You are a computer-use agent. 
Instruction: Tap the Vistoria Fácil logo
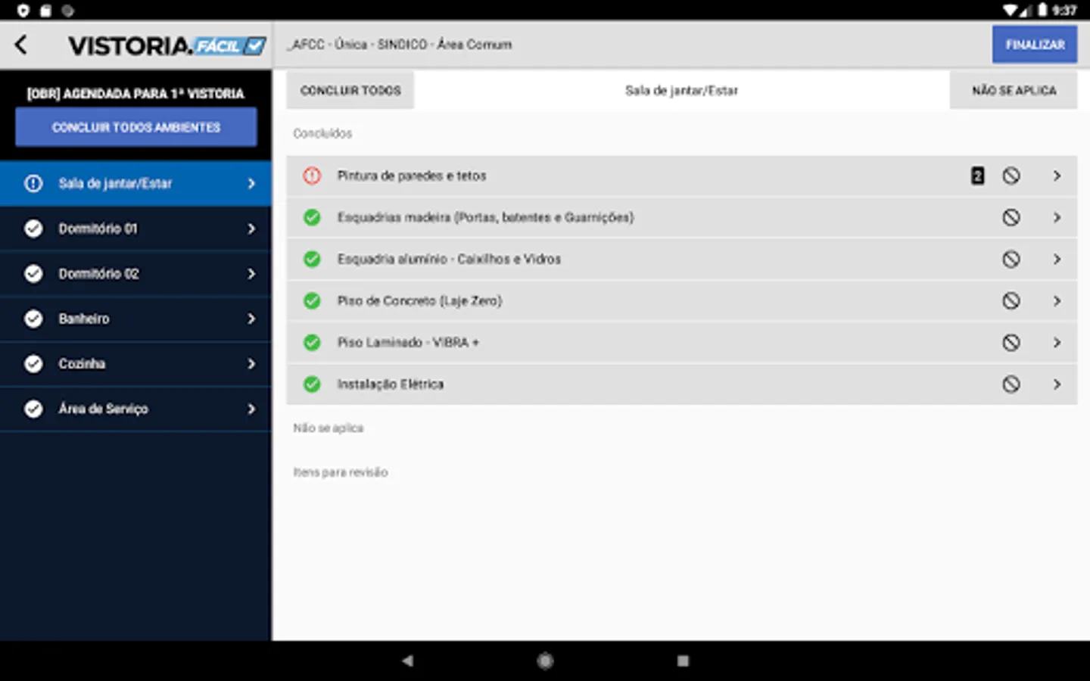[x=167, y=46]
